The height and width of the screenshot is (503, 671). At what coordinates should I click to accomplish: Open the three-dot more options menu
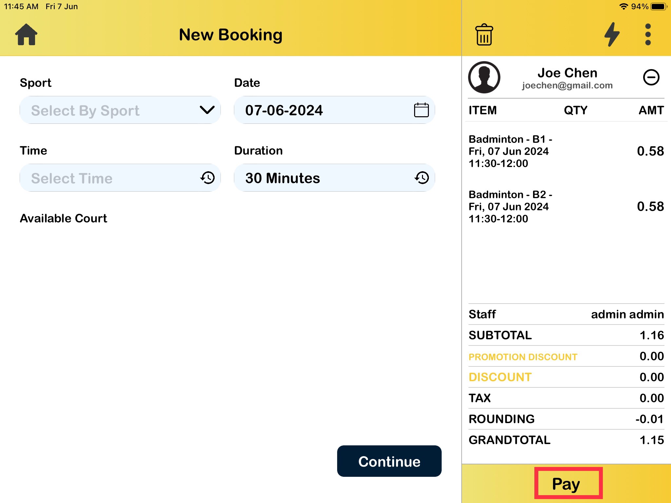[x=648, y=35]
